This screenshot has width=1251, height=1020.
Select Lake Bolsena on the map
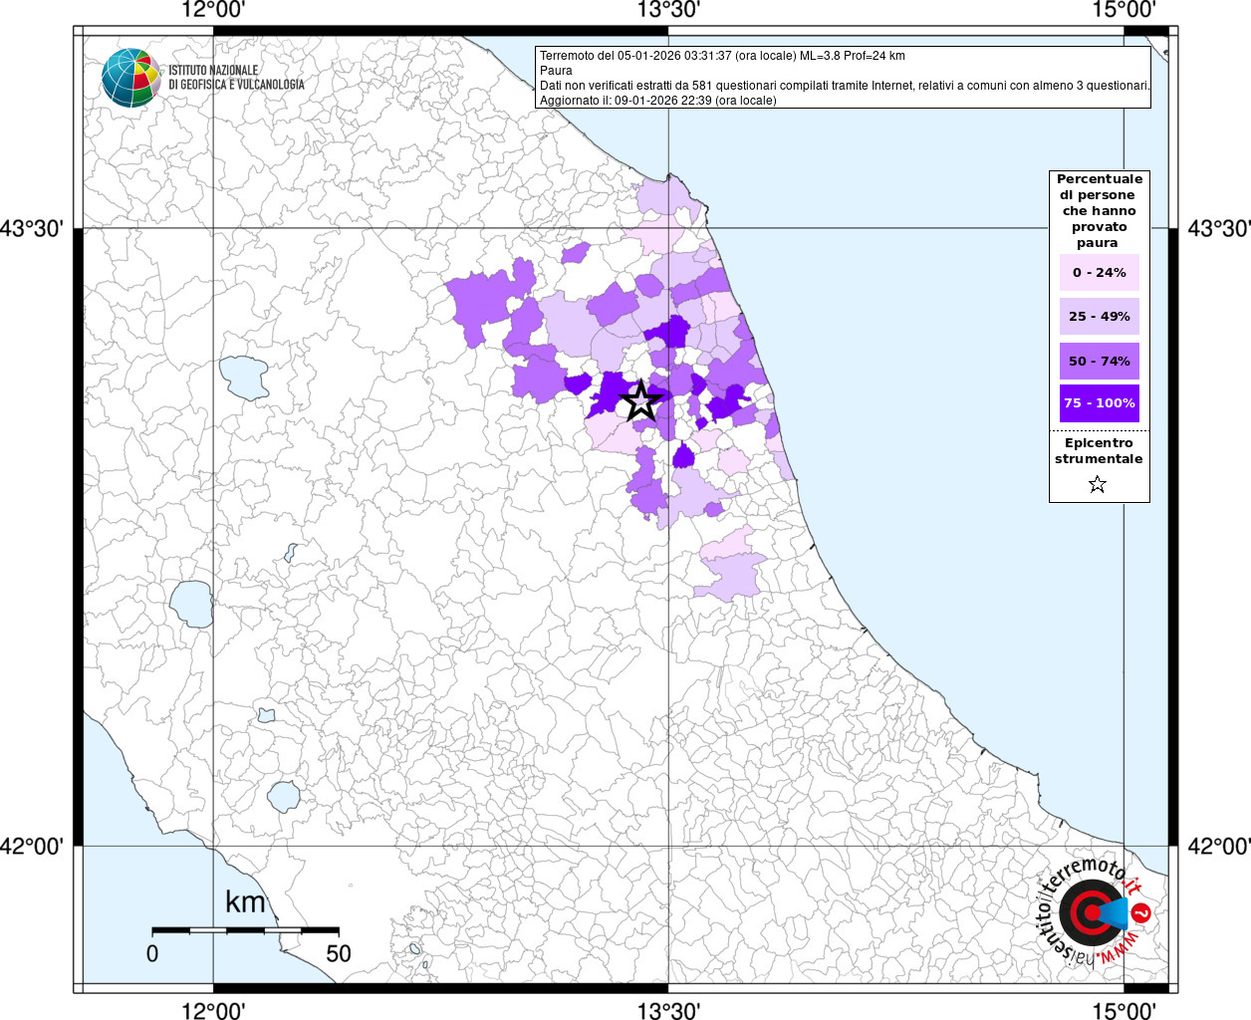point(191,604)
